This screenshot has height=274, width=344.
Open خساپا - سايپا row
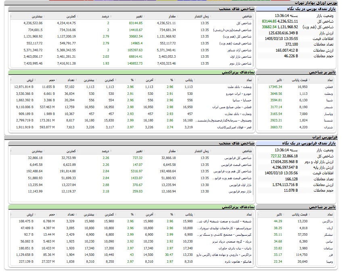242,100
